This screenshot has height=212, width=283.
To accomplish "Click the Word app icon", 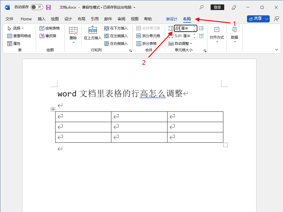I will [x=7, y=7].
